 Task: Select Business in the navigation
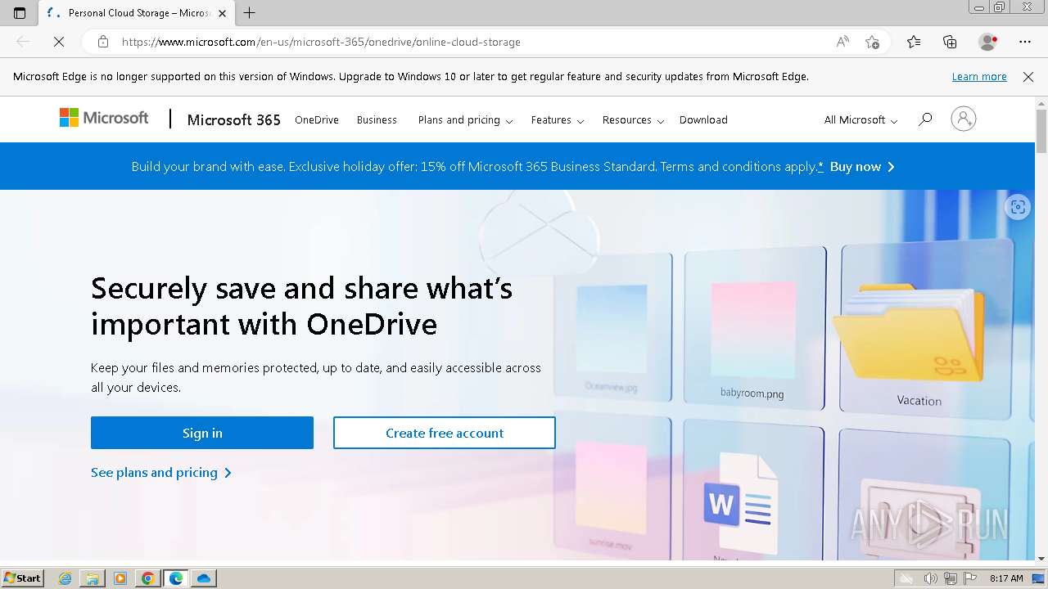point(377,119)
